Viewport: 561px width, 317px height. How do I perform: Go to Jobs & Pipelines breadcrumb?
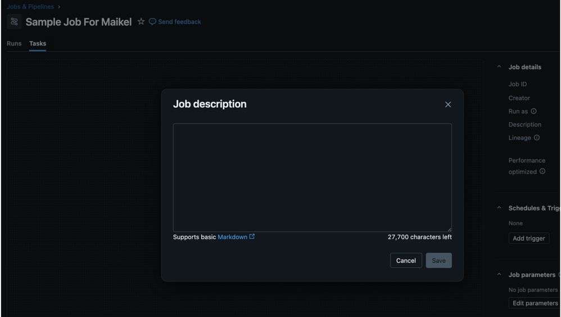click(x=30, y=6)
